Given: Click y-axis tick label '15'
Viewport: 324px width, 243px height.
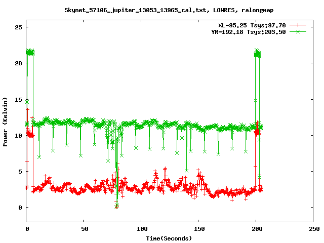Looking at the screenshot, I should (18, 100).
